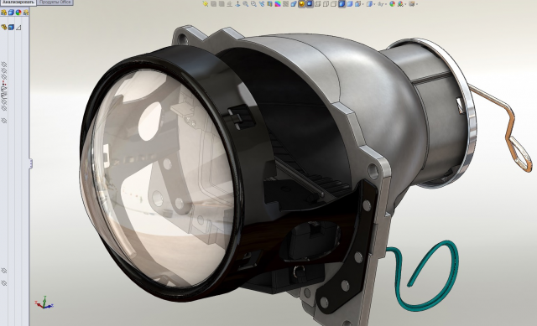Click the panel collapse handle on left pane edge
Image resolution: width=537 pixels, height=326 pixels.
tap(31, 163)
